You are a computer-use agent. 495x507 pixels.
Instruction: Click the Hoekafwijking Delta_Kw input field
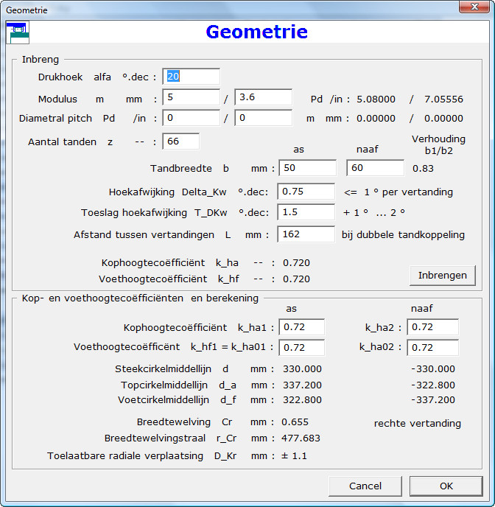(x=306, y=192)
